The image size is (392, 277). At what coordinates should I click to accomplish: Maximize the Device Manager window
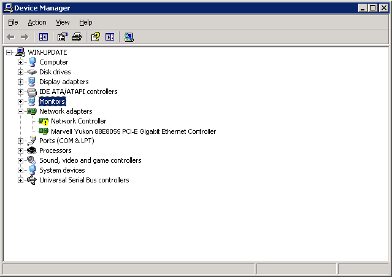click(x=372, y=8)
